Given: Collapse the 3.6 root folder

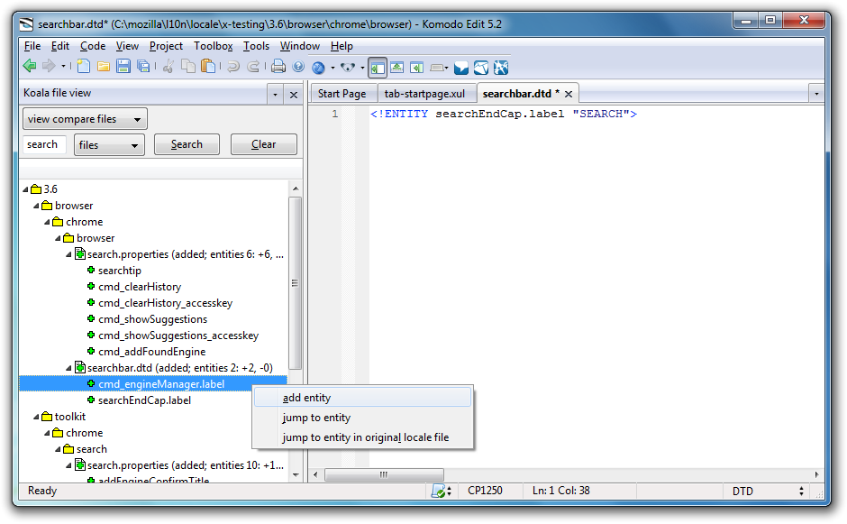Looking at the screenshot, I should (25, 189).
